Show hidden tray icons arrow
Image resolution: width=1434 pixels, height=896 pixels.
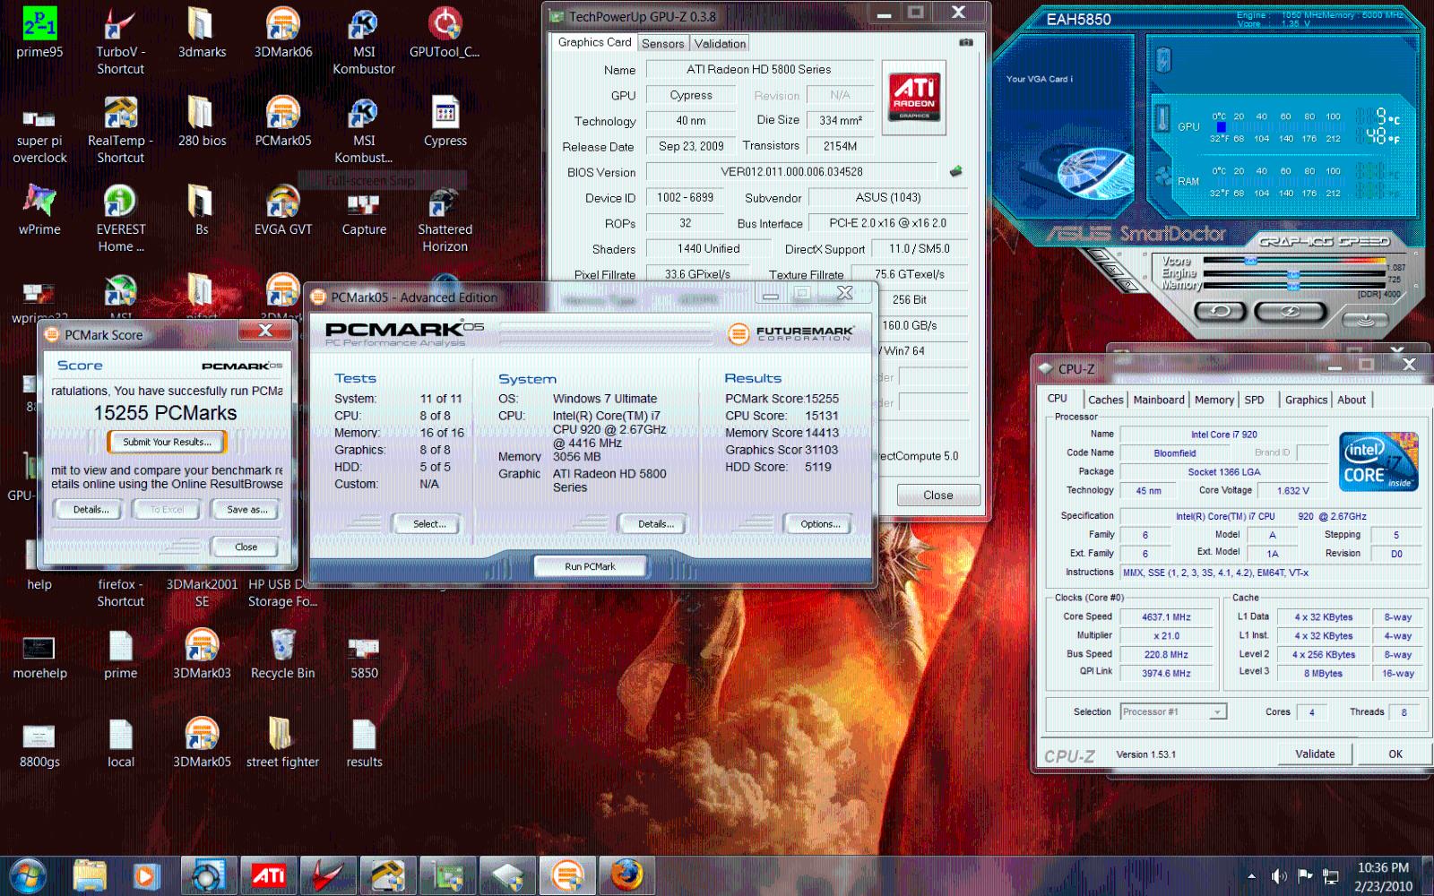(x=1251, y=875)
